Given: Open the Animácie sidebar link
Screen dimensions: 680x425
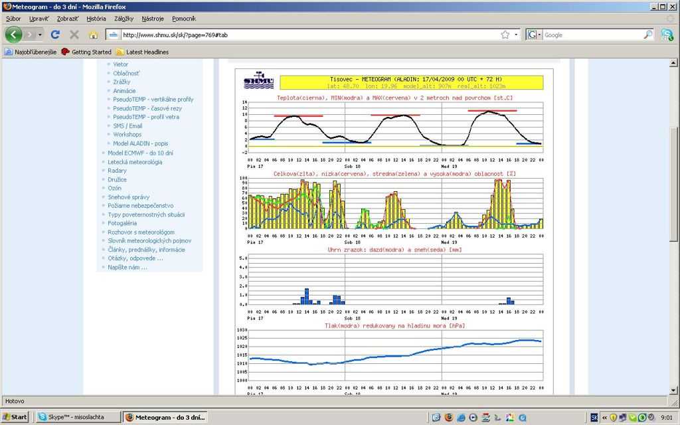Looking at the screenshot, I should (x=124, y=90).
